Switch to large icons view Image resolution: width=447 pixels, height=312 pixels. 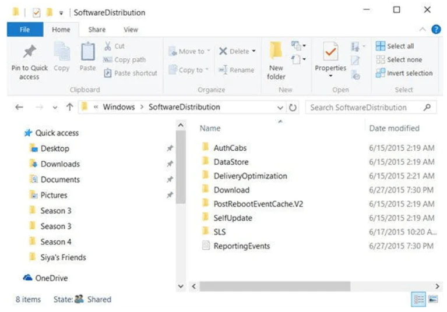(x=433, y=299)
